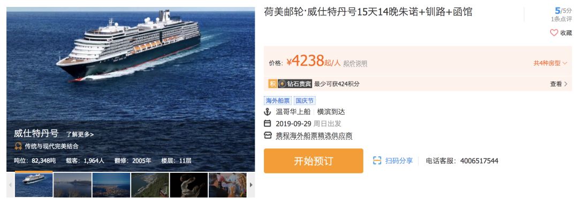
Task: Click the heart favorite icon
Action: point(554,33)
